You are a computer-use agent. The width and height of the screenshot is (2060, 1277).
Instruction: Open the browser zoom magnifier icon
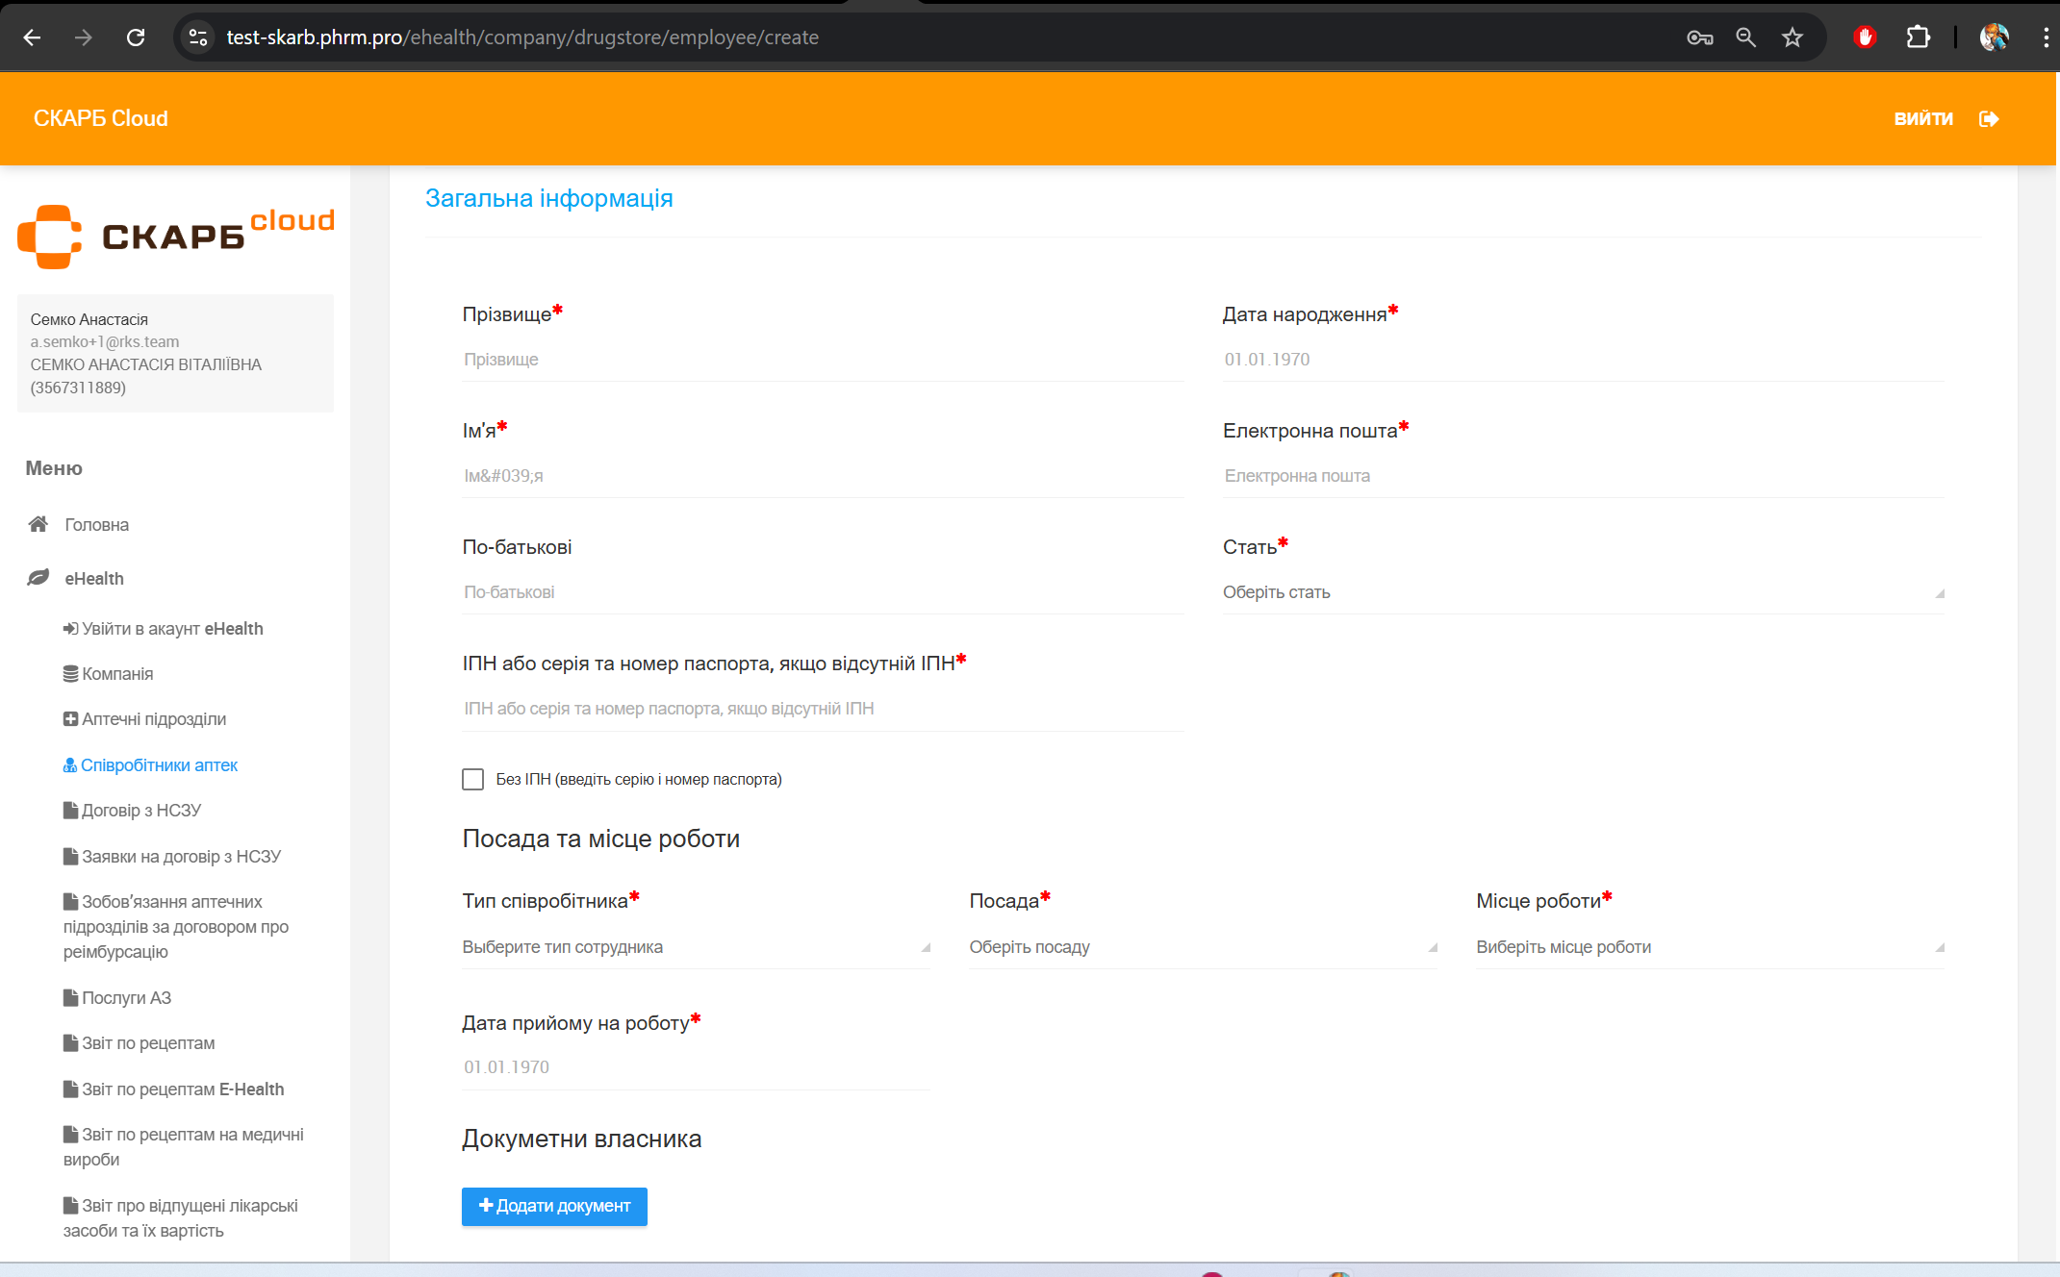[x=1745, y=38]
